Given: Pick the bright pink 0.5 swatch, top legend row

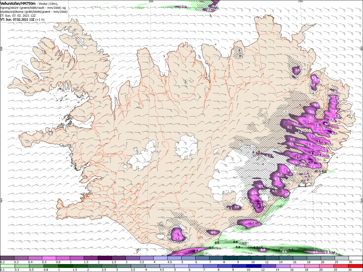Looking at the screenshot, I should tap(49, 258).
